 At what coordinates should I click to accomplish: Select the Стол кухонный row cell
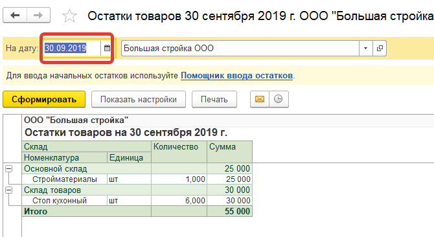pos(65,201)
